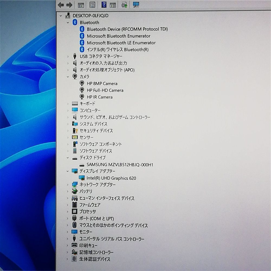The height and width of the screenshot is (271, 271).
Task: Click the printer icon for 印刷キュー
Action: click(x=74, y=245)
